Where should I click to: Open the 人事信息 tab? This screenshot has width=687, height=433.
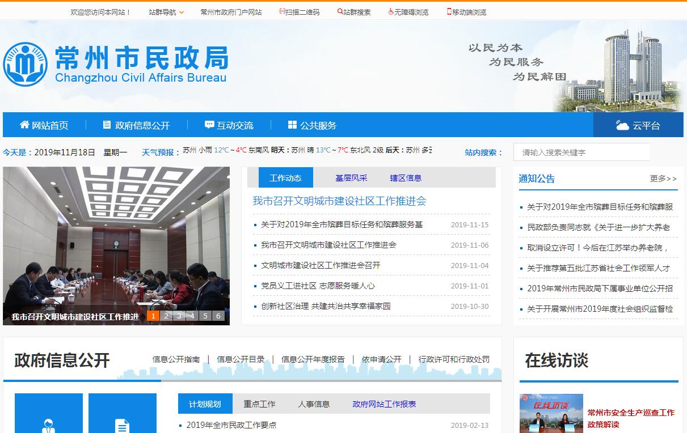(x=314, y=404)
